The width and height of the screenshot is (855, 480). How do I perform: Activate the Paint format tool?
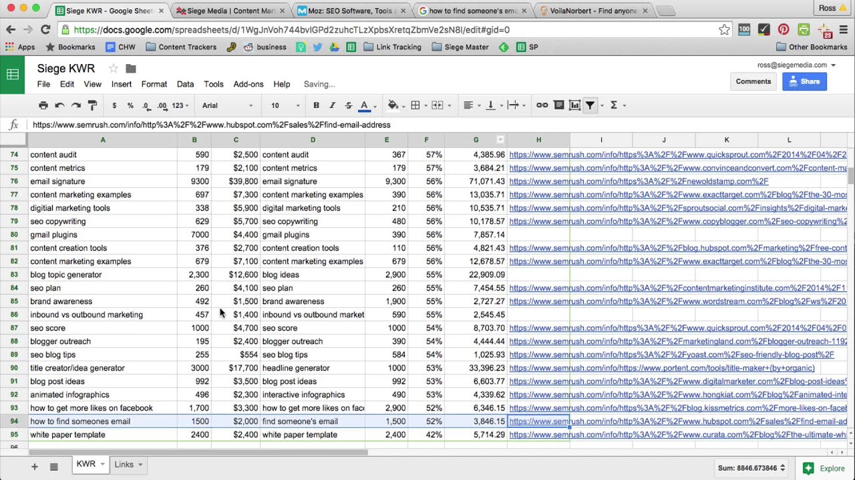pyautogui.click(x=92, y=105)
